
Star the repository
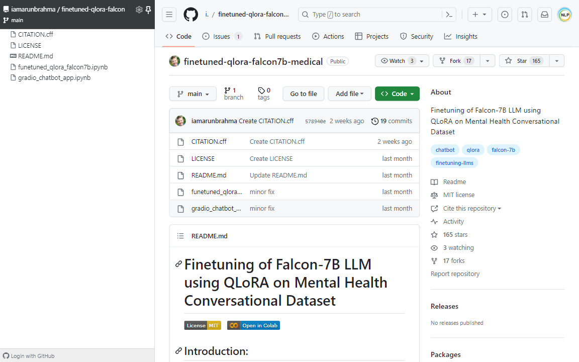click(524, 61)
